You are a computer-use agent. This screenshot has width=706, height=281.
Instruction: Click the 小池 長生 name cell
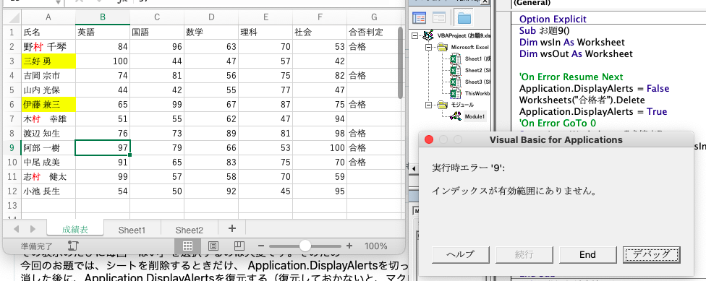coord(48,191)
